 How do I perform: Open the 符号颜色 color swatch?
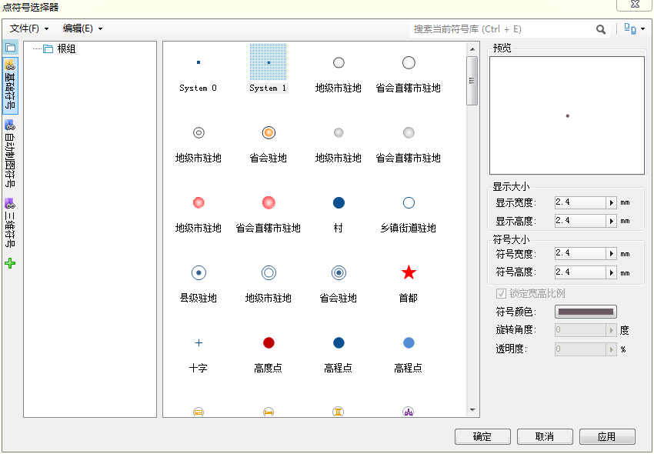586,312
